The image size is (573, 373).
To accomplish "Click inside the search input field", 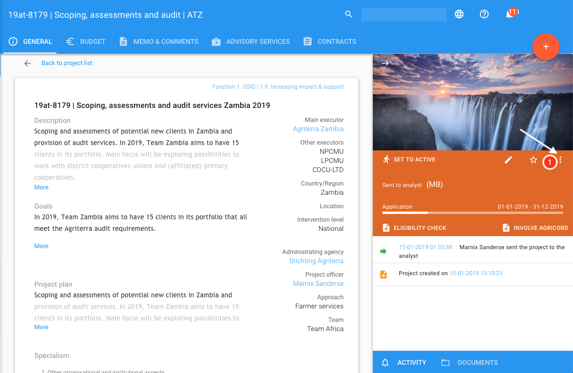I will 404,14.
